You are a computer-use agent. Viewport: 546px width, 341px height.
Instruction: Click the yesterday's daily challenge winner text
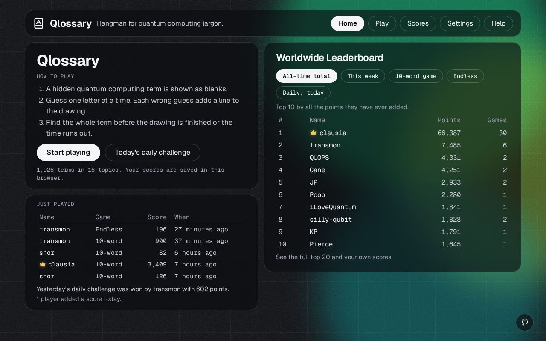(x=133, y=289)
